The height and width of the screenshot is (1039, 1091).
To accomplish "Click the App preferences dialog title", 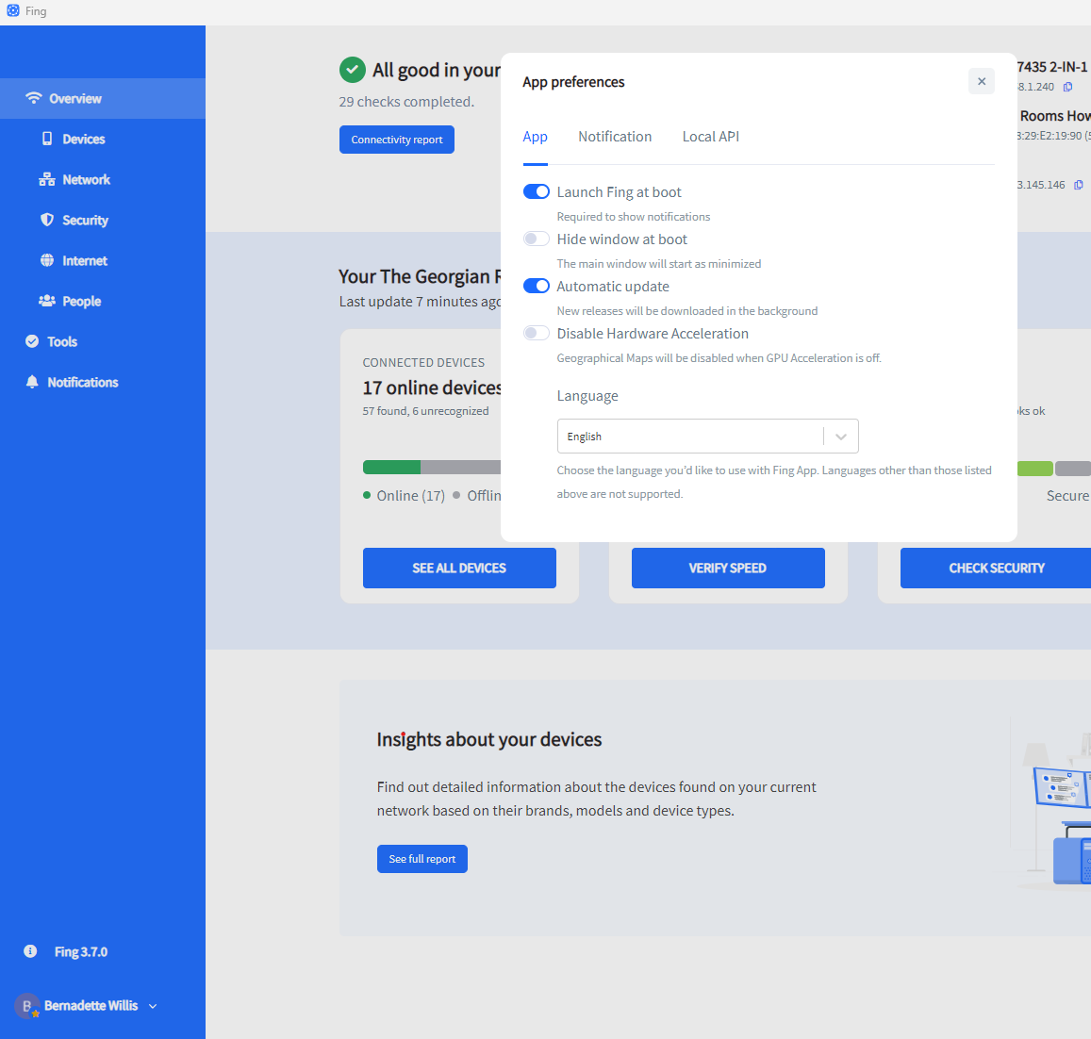I will 573,82.
